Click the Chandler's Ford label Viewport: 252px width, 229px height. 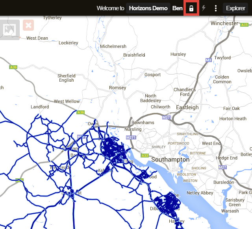(x=185, y=92)
